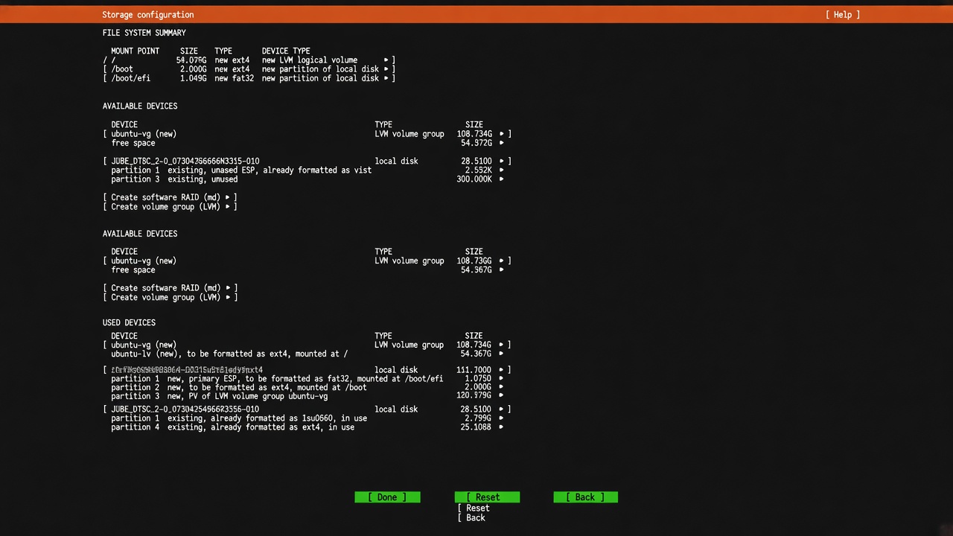Click the green Back button
The width and height of the screenshot is (953, 536).
click(585, 497)
